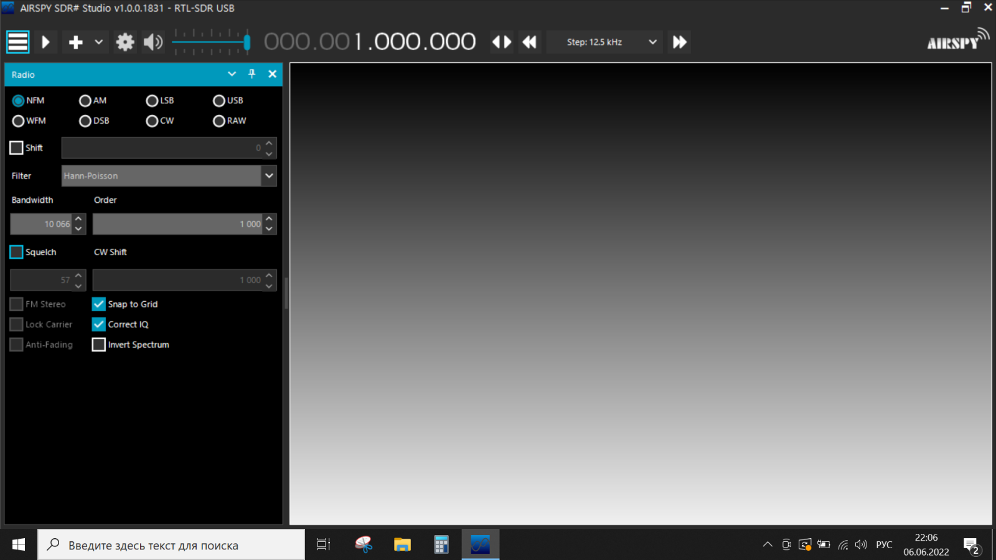Click the AIRSPY logo
996x560 pixels.
(x=958, y=39)
